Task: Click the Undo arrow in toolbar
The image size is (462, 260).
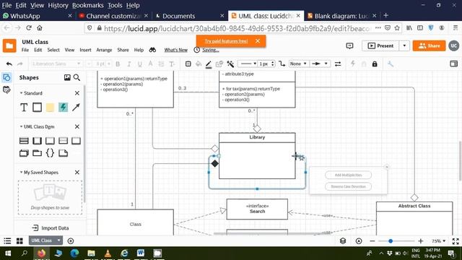Action: (x=9, y=64)
